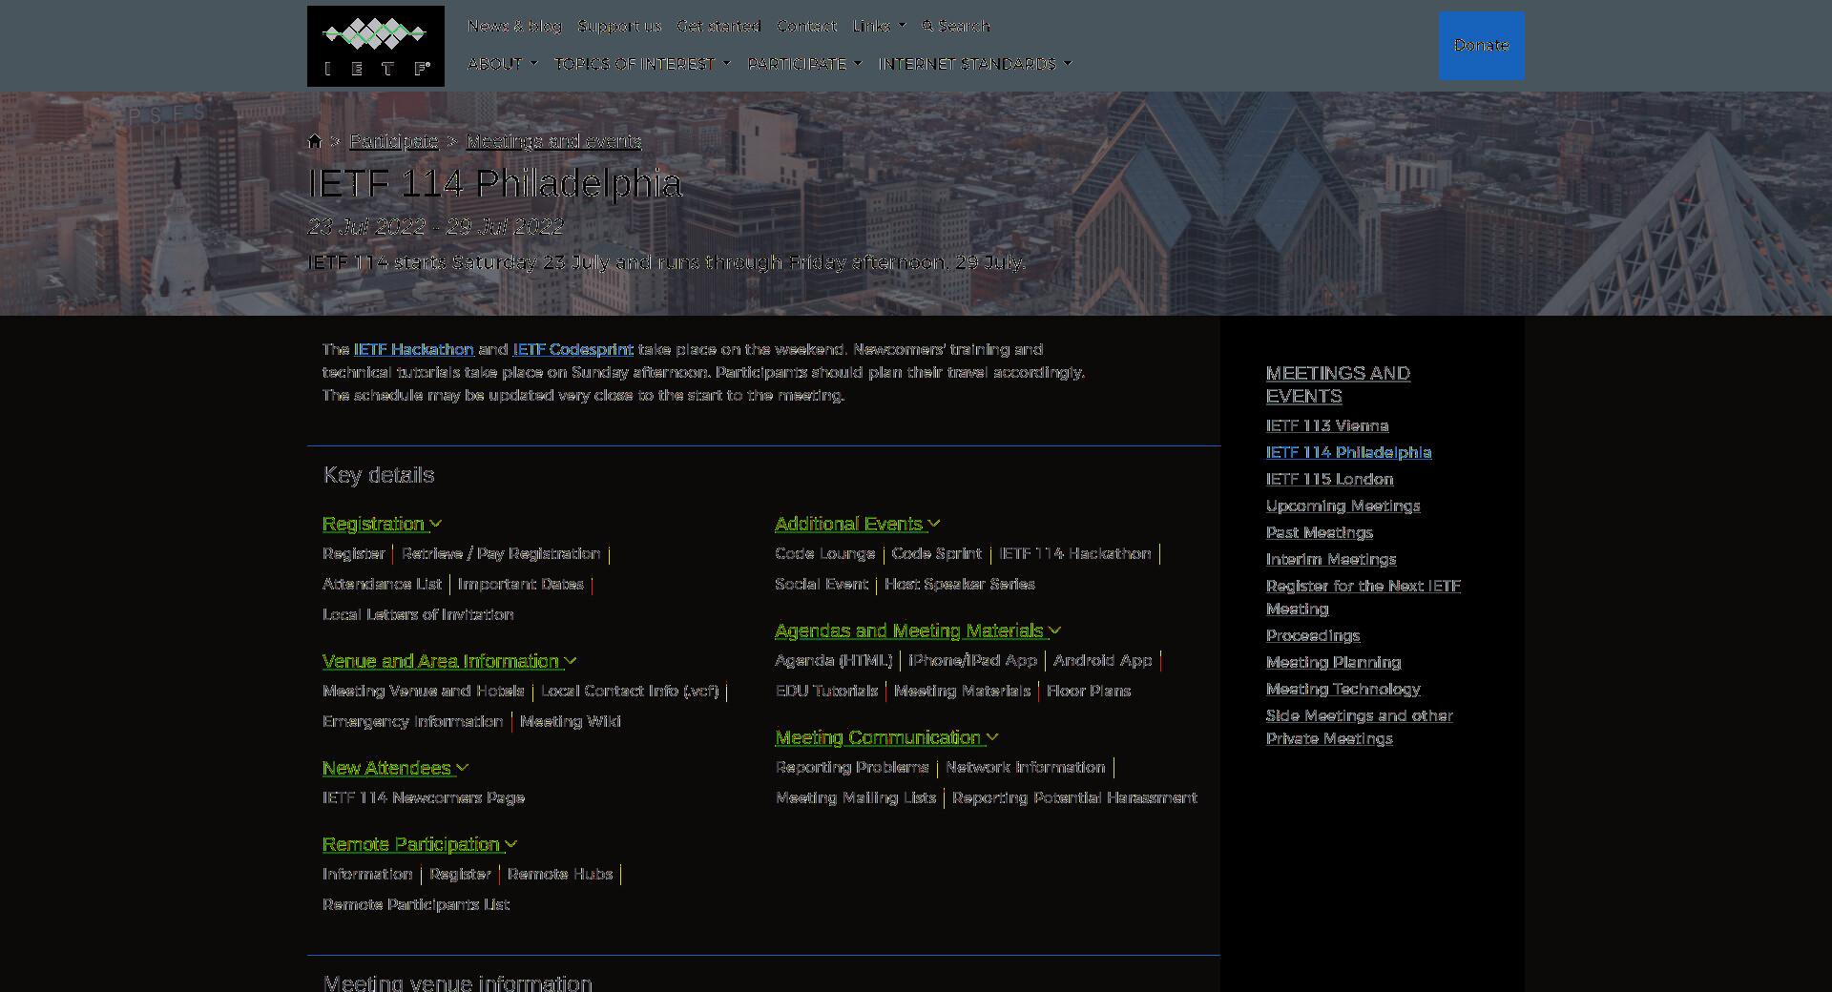The width and height of the screenshot is (1832, 992).
Task: Open the Social Event link
Action: coord(822,585)
